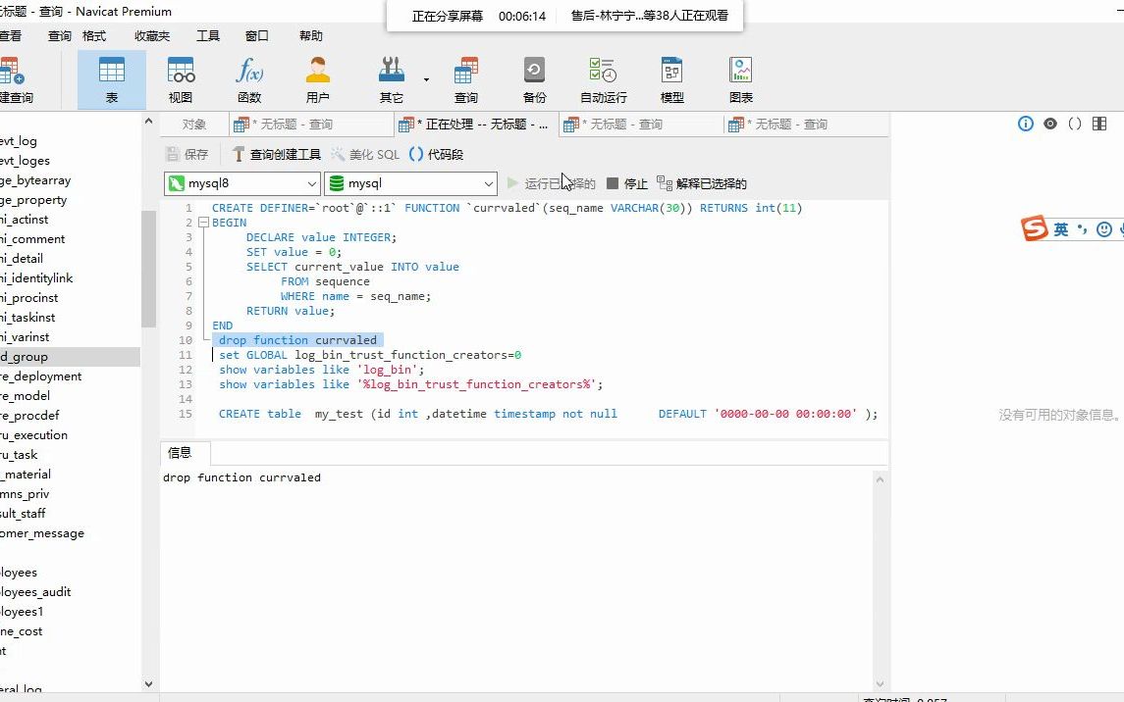Click the 图表 (Charts) toolbar icon

click(740, 78)
